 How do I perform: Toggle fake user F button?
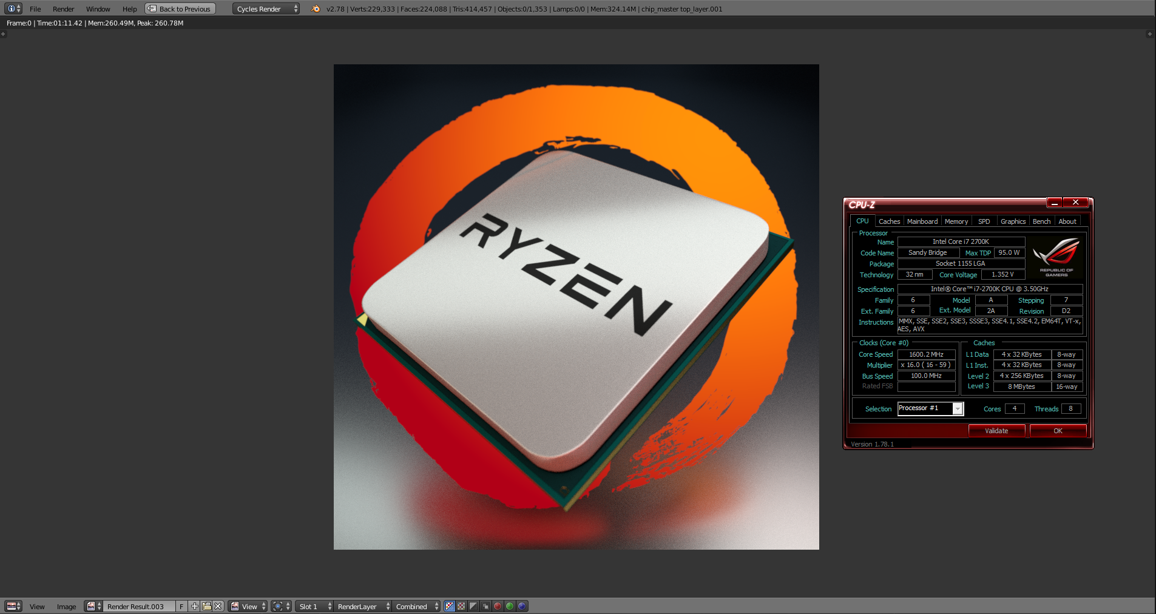(x=181, y=606)
